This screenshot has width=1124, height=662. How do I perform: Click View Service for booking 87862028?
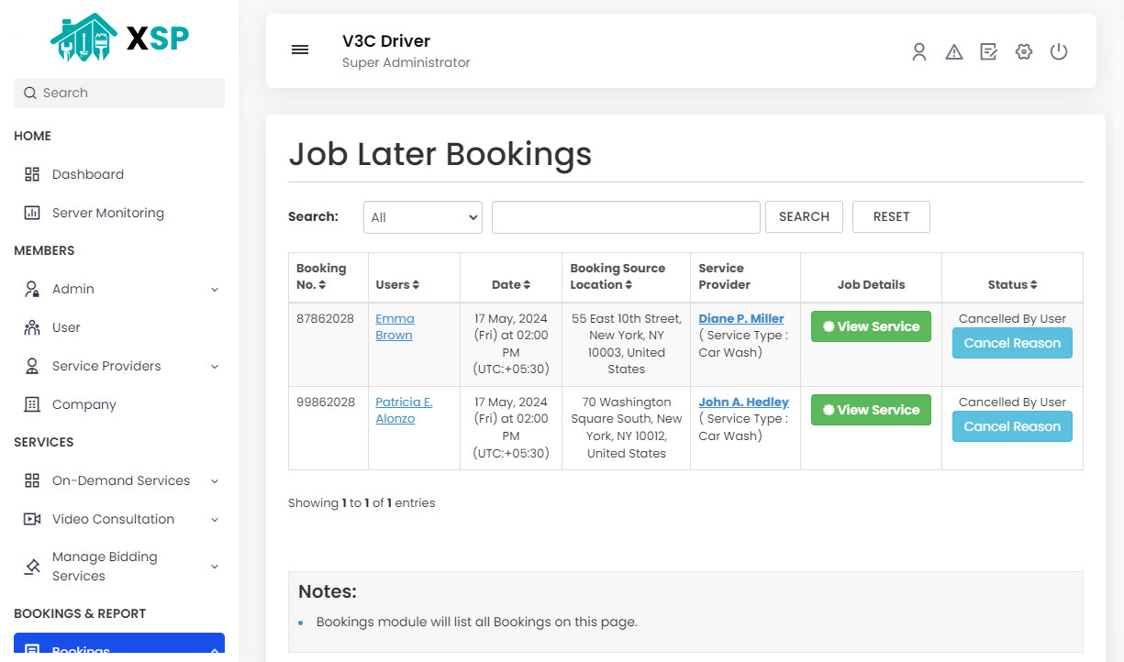point(870,326)
